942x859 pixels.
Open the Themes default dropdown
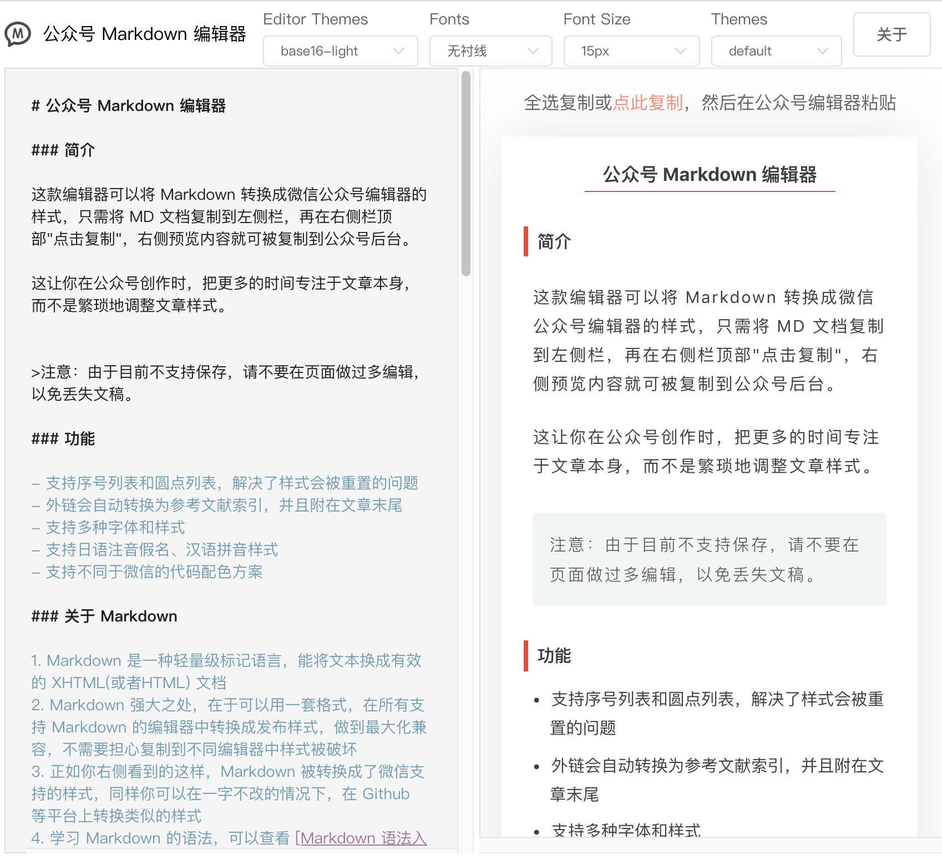click(x=776, y=51)
